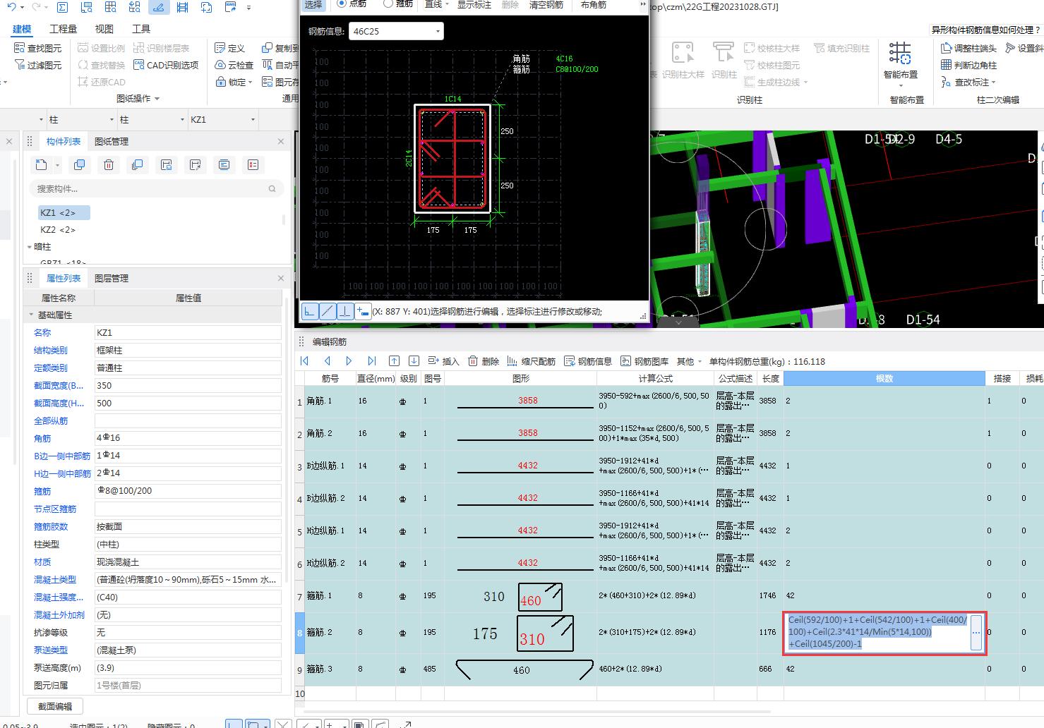This screenshot has width=1044, height=728.
Task: Jump to first row icon in 编辑钢筋
Action: pyautogui.click(x=305, y=361)
